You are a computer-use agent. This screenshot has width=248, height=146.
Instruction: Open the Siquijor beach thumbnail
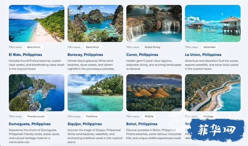(95, 93)
